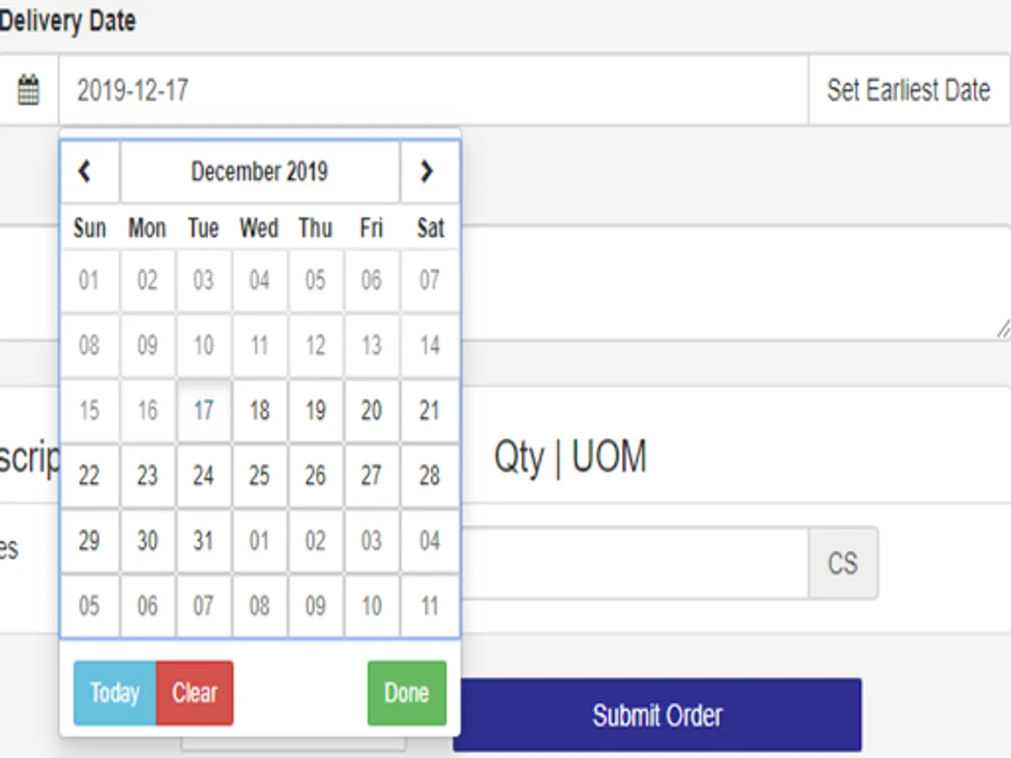Image resolution: width=1011 pixels, height=758 pixels.
Task: Click the CS unit of measure addon
Action: pos(842,563)
